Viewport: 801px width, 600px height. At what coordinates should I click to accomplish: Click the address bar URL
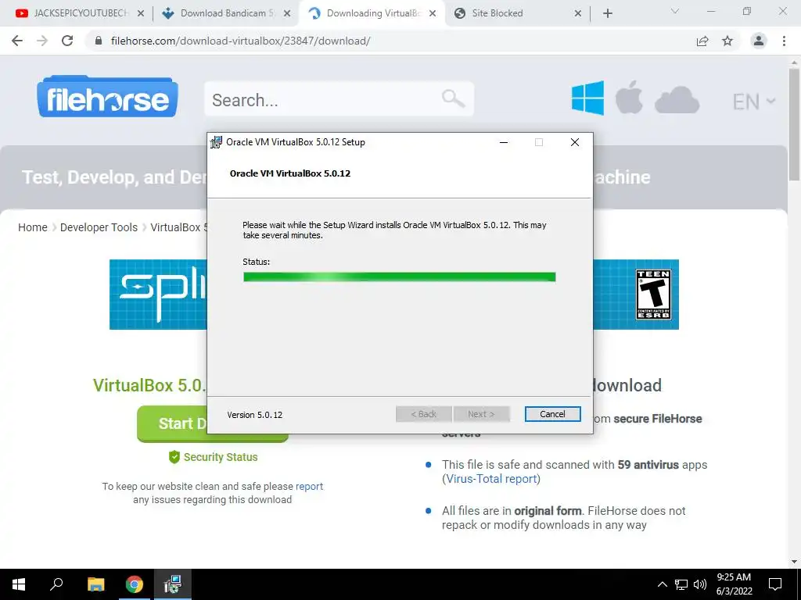click(x=240, y=41)
